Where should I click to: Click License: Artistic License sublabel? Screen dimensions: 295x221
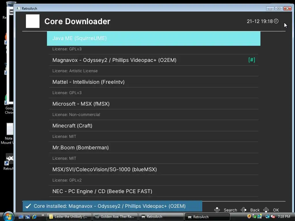75,71
